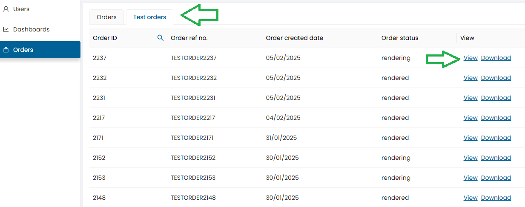View order TESTORDER2237
The width and height of the screenshot is (525, 207).
click(x=470, y=58)
